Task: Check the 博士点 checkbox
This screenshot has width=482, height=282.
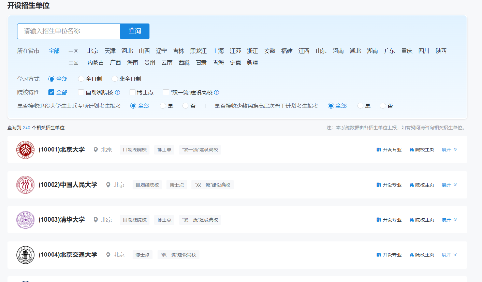Action: point(133,93)
